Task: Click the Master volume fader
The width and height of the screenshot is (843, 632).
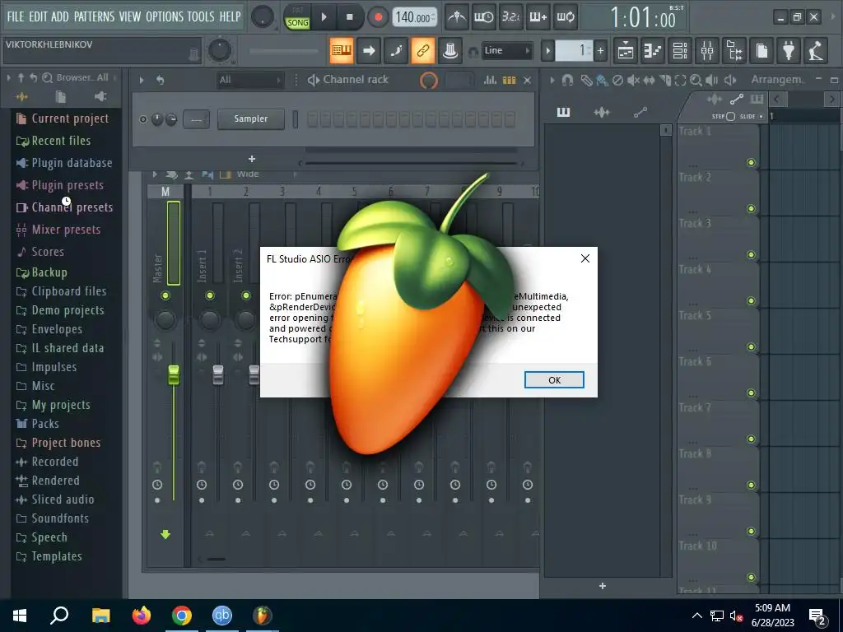Action: pos(173,374)
